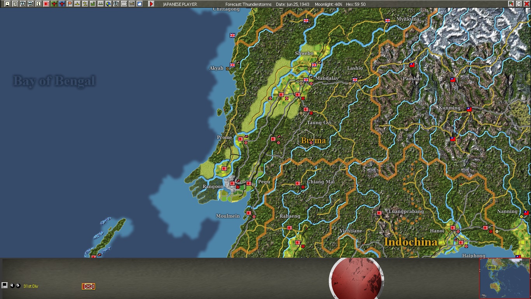Select red plane on green background icon

[54, 4]
